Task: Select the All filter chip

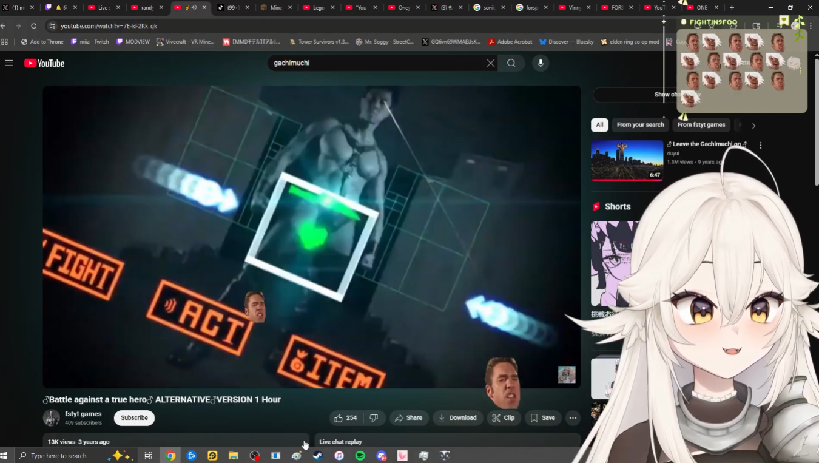Action: 599,125
